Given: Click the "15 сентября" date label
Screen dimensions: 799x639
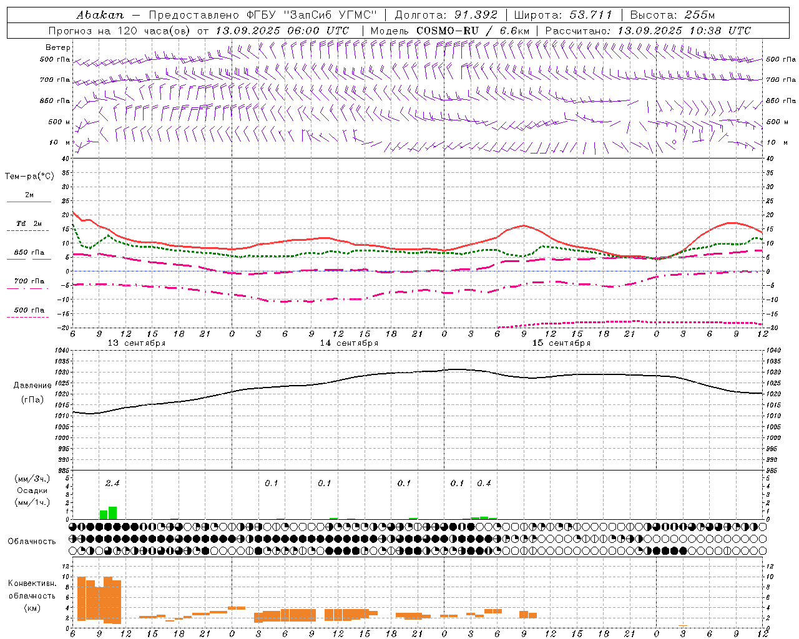Looking at the screenshot, I should [x=561, y=343].
